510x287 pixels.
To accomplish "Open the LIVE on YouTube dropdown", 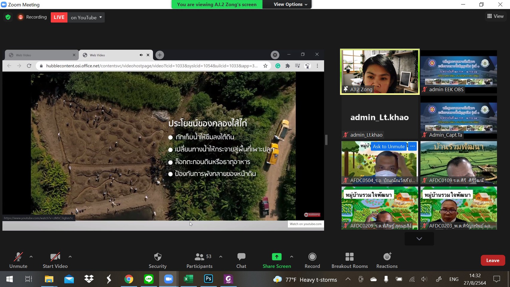I will 86,17.
